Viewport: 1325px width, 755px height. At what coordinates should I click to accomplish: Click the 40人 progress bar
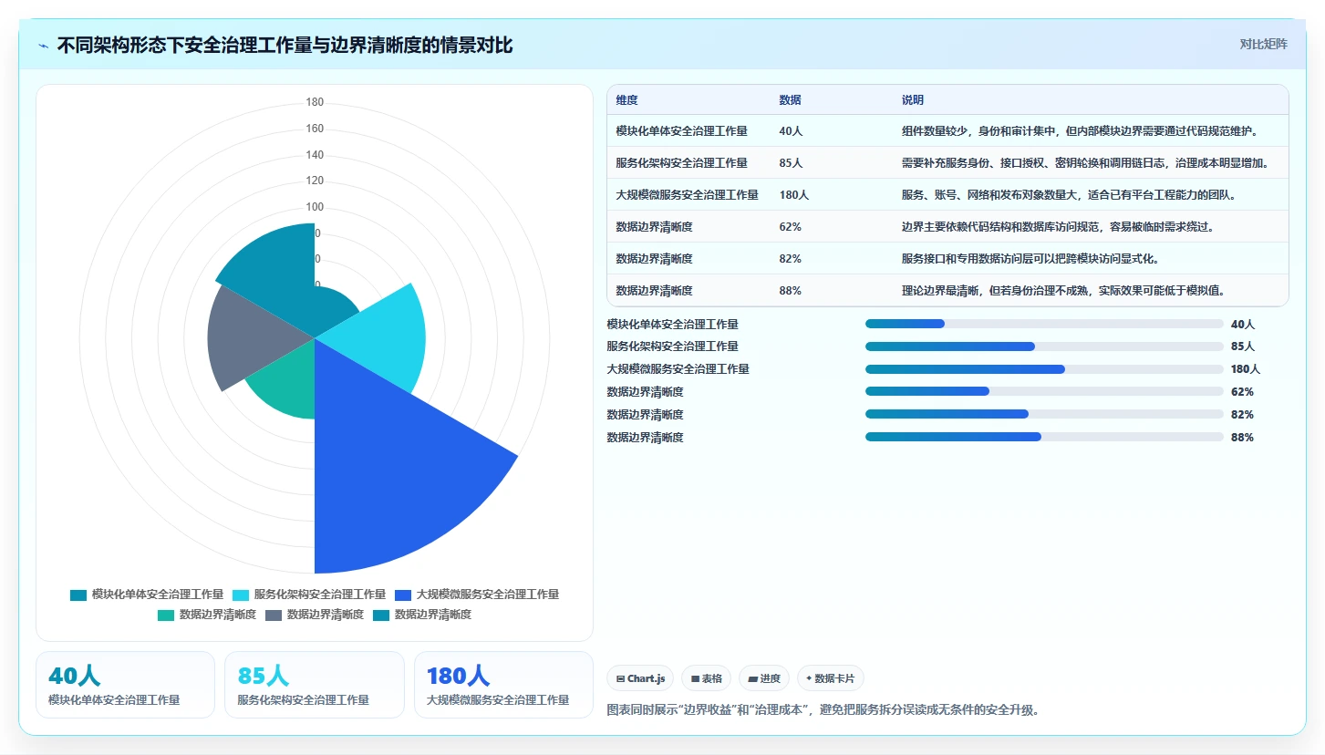pos(1044,324)
